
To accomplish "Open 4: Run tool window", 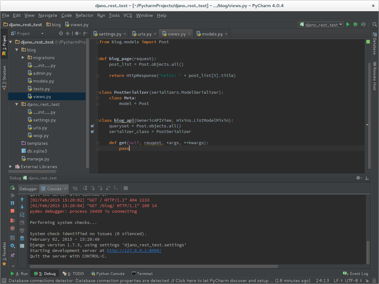I will pyautogui.click(x=19, y=274).
